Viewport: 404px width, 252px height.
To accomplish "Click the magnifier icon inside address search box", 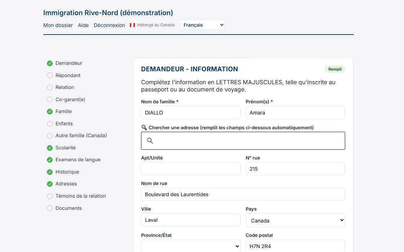I will (150, 141).
